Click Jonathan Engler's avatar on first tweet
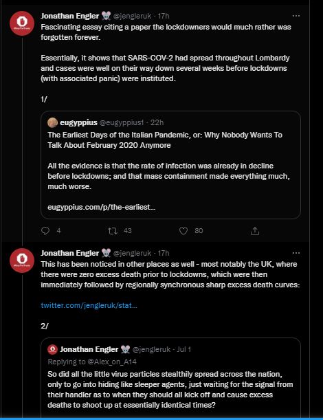Viewport: 323px width, 420px height. coord(22,23)
